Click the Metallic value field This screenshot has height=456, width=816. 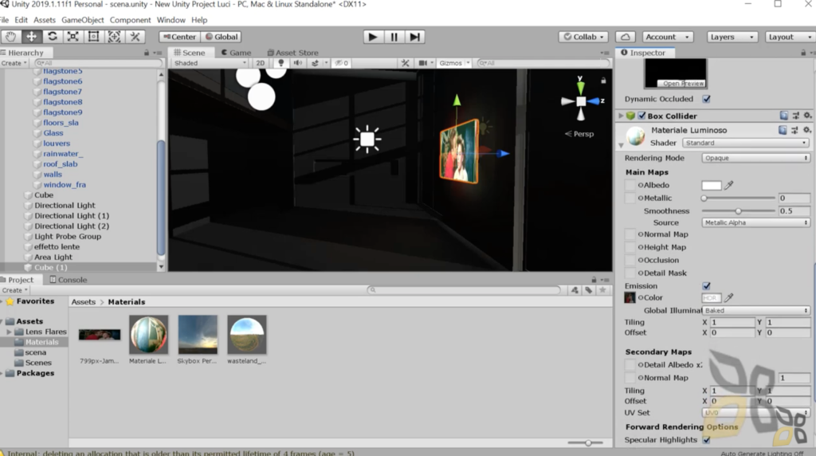(794, 198)
